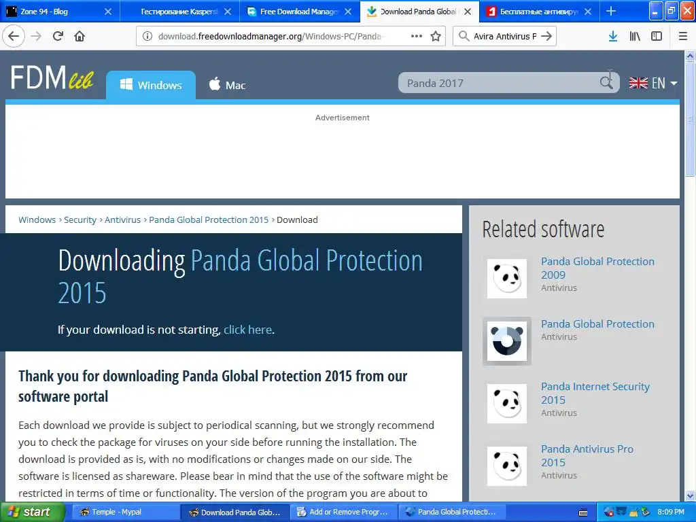The image size is (696, 522).
Task: Open the Windows breadcrumb link
Action: 37,220
